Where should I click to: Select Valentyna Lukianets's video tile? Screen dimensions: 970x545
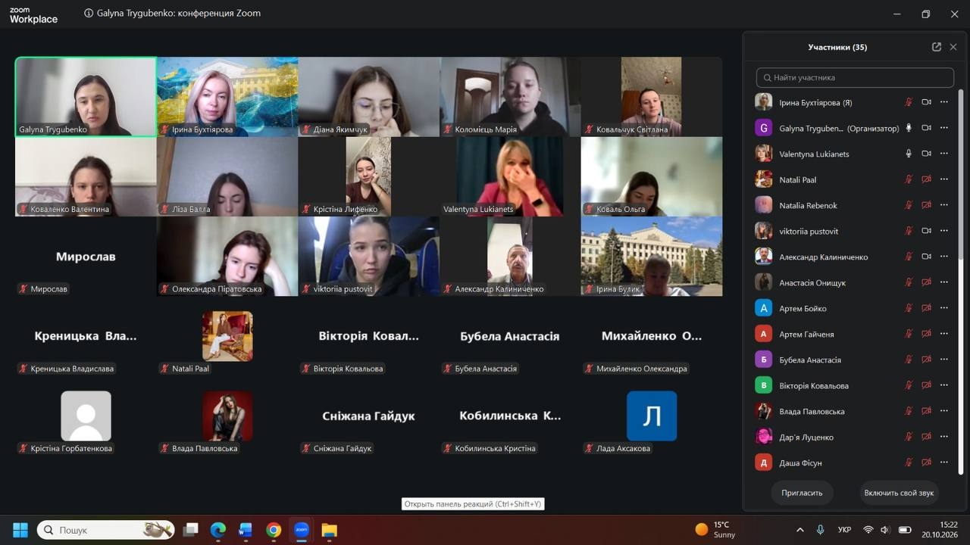[x=510, y=176]
